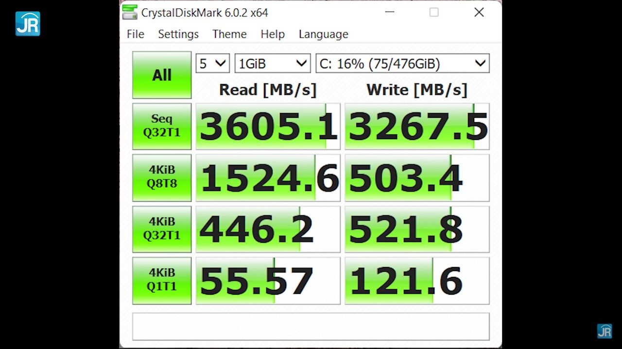
Task: Expand the test count dropdown showing 5
Action: pyautogui.click(x=212, y=63)
